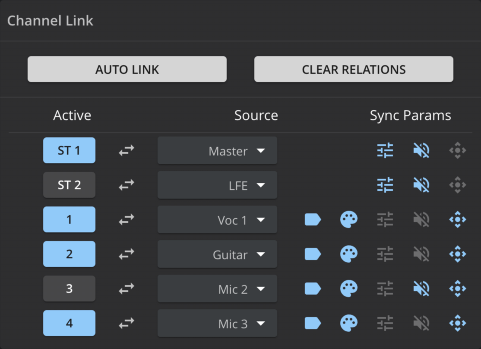Activate the ST 2 channel toggle
Viewport: 481px width, 349px height.
point(69,185)
